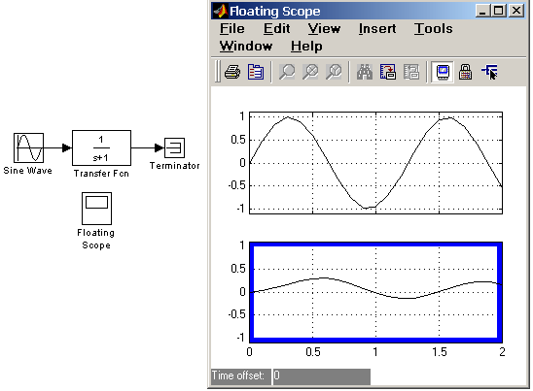This screenshot has height=391, width=533.
Task: Toggle the Floating scope button
Action: 443,72
